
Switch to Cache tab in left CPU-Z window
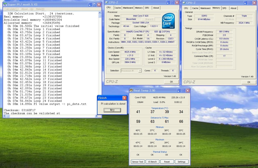(118, 8)
